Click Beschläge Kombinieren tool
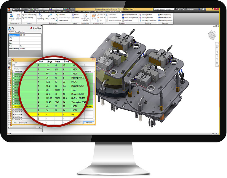This screenshot has width=227, height=178. pos(148,20)
